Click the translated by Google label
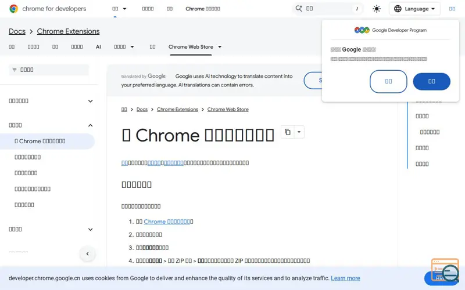 (143, 77)
